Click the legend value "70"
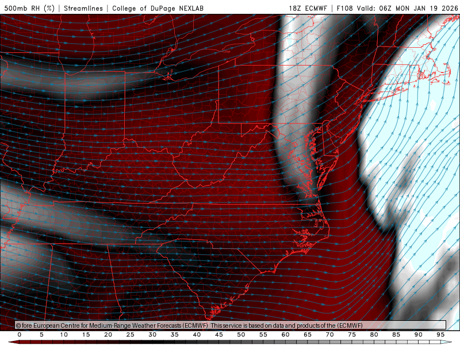This screenshot has width=460, height=345. click(x=329, y=335)
